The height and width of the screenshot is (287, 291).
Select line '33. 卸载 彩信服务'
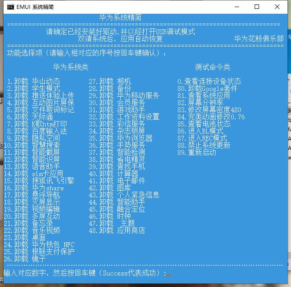[117, 124]
